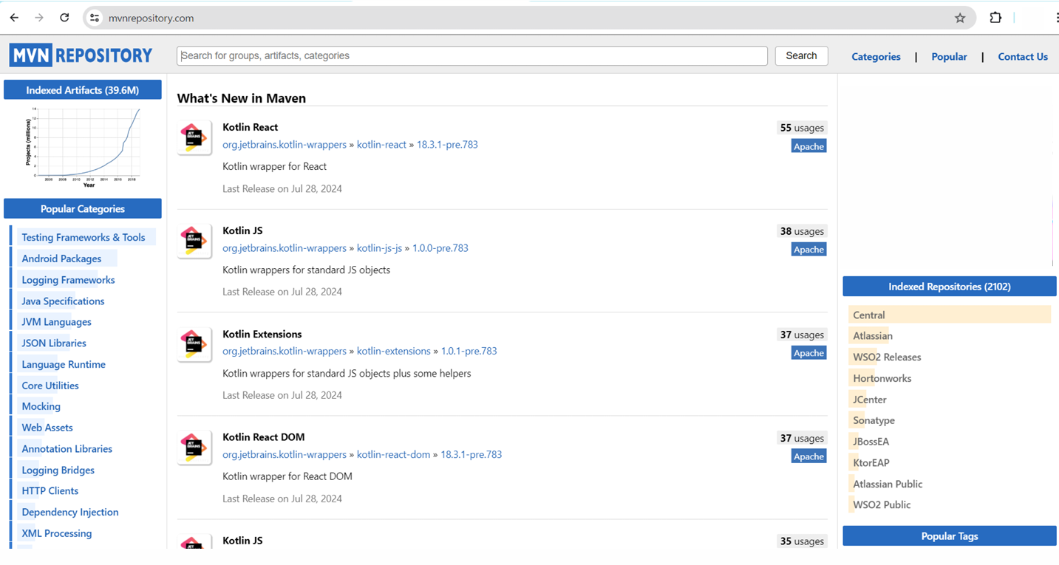This screenshot has width=1059, height=565.
Task: Open Testing Frameworks & Tools category
Action: click(x=84, y=237)
